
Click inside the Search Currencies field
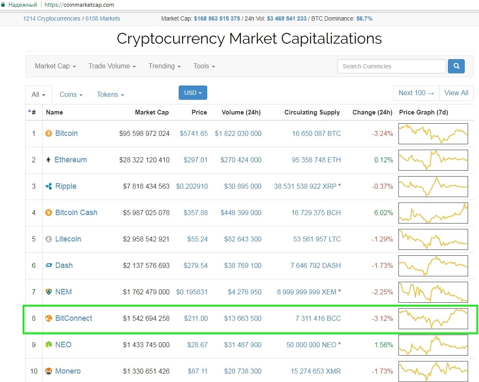[391, 66]
